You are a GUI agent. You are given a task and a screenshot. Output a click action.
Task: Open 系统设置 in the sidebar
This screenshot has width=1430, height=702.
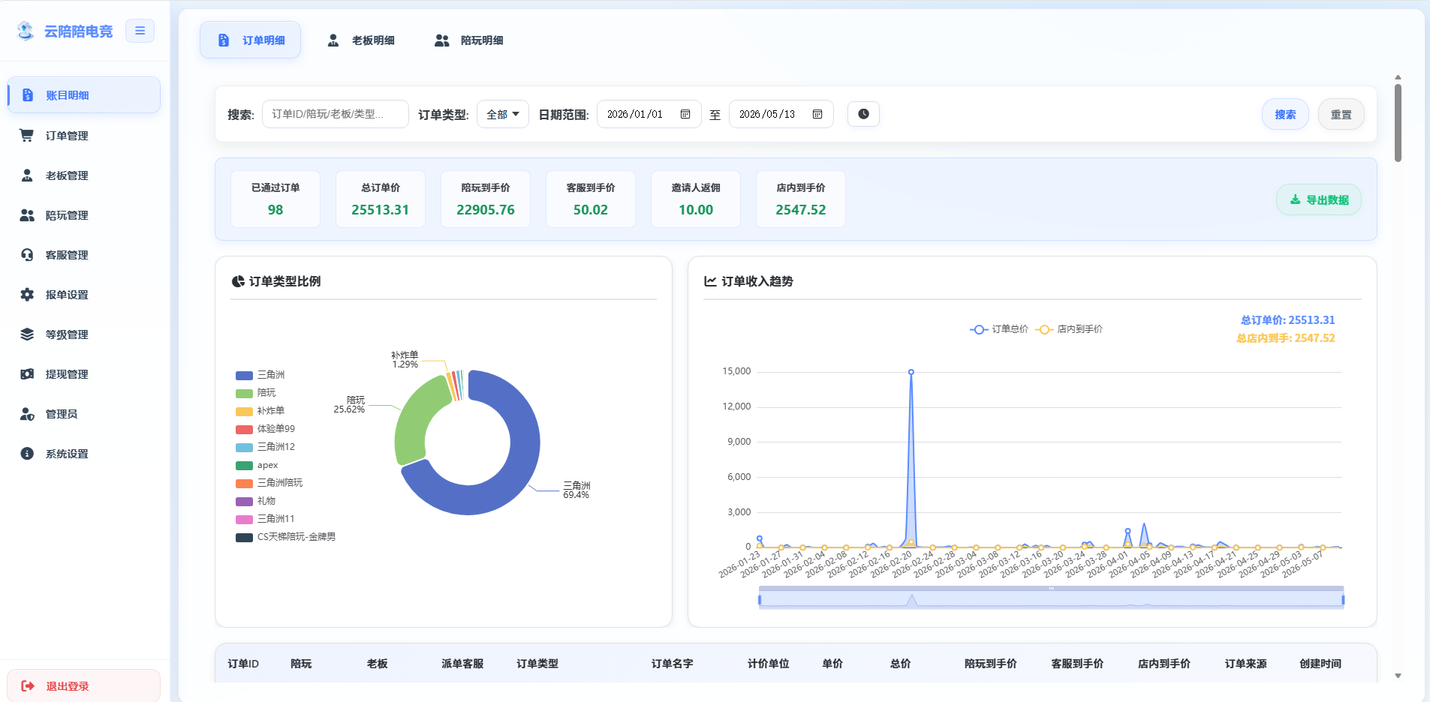tap(84, 453)
